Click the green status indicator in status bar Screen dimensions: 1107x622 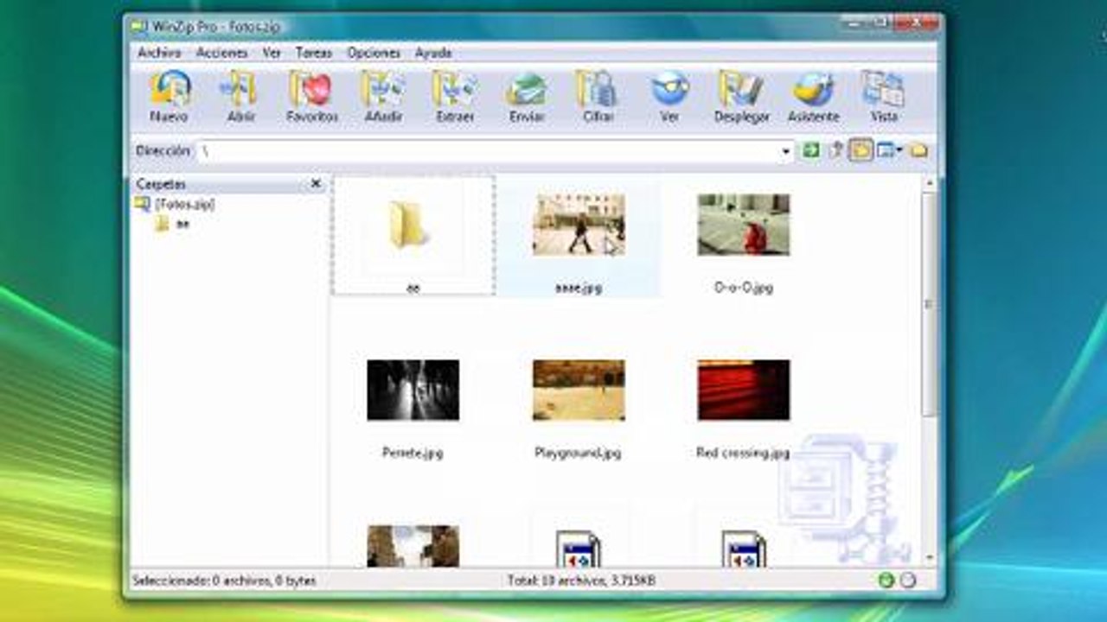click(886, 581)
